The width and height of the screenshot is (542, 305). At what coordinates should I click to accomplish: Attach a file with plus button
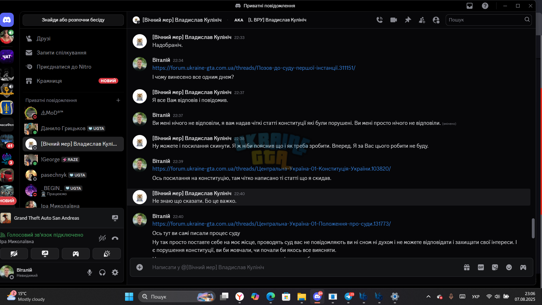tap(139, 267)
